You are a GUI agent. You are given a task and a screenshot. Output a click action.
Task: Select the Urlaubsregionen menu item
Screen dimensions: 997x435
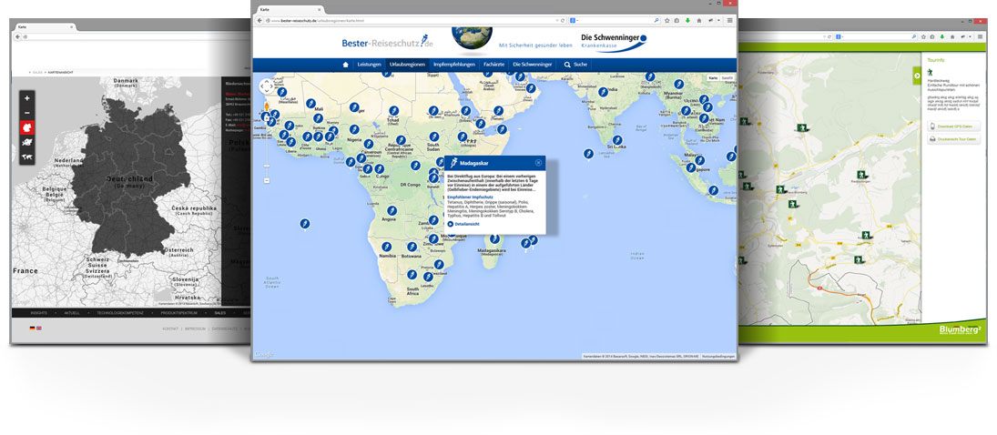tap(407, 65)
